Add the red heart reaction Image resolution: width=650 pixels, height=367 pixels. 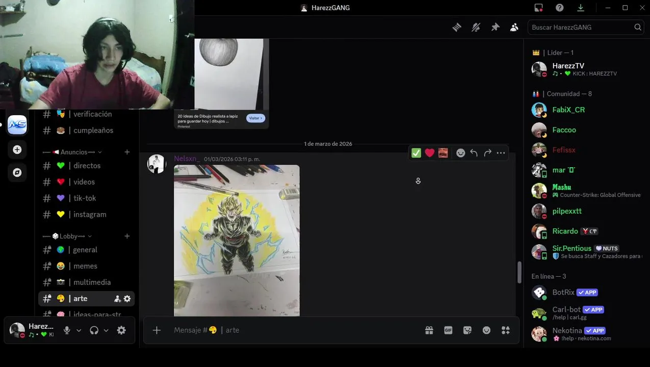click(x=430, y=153)
